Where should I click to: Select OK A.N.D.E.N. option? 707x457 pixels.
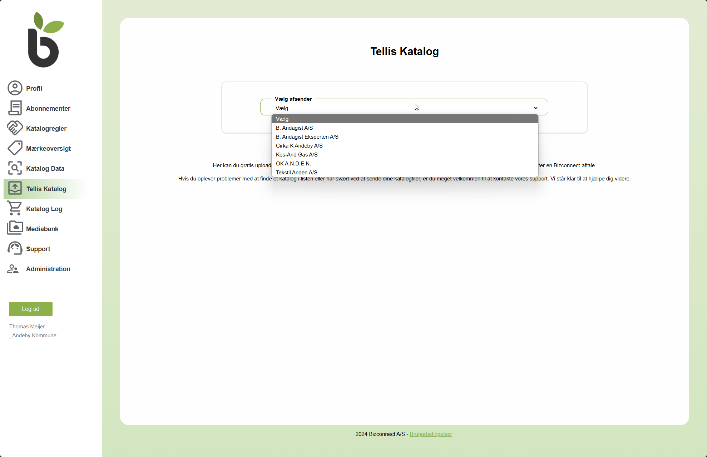coord(293,164)
